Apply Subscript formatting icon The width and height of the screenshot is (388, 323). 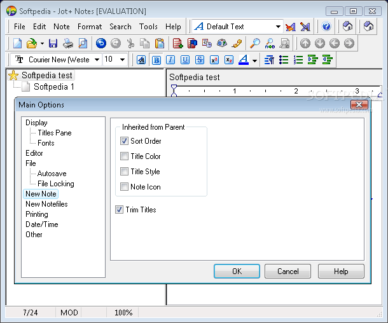(x=229, y=60)
